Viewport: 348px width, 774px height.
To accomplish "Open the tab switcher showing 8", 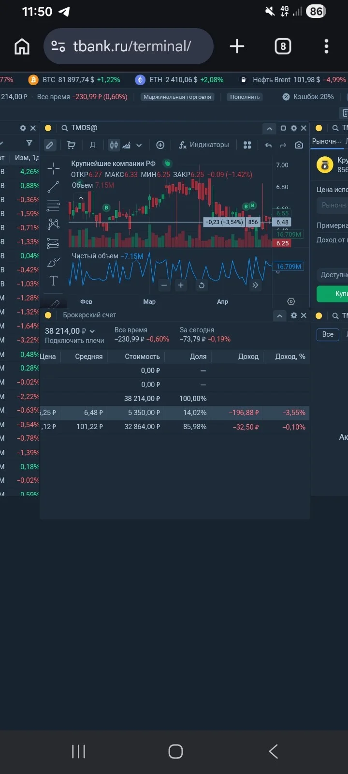I will pyautogui.click(x=283, y=46).
